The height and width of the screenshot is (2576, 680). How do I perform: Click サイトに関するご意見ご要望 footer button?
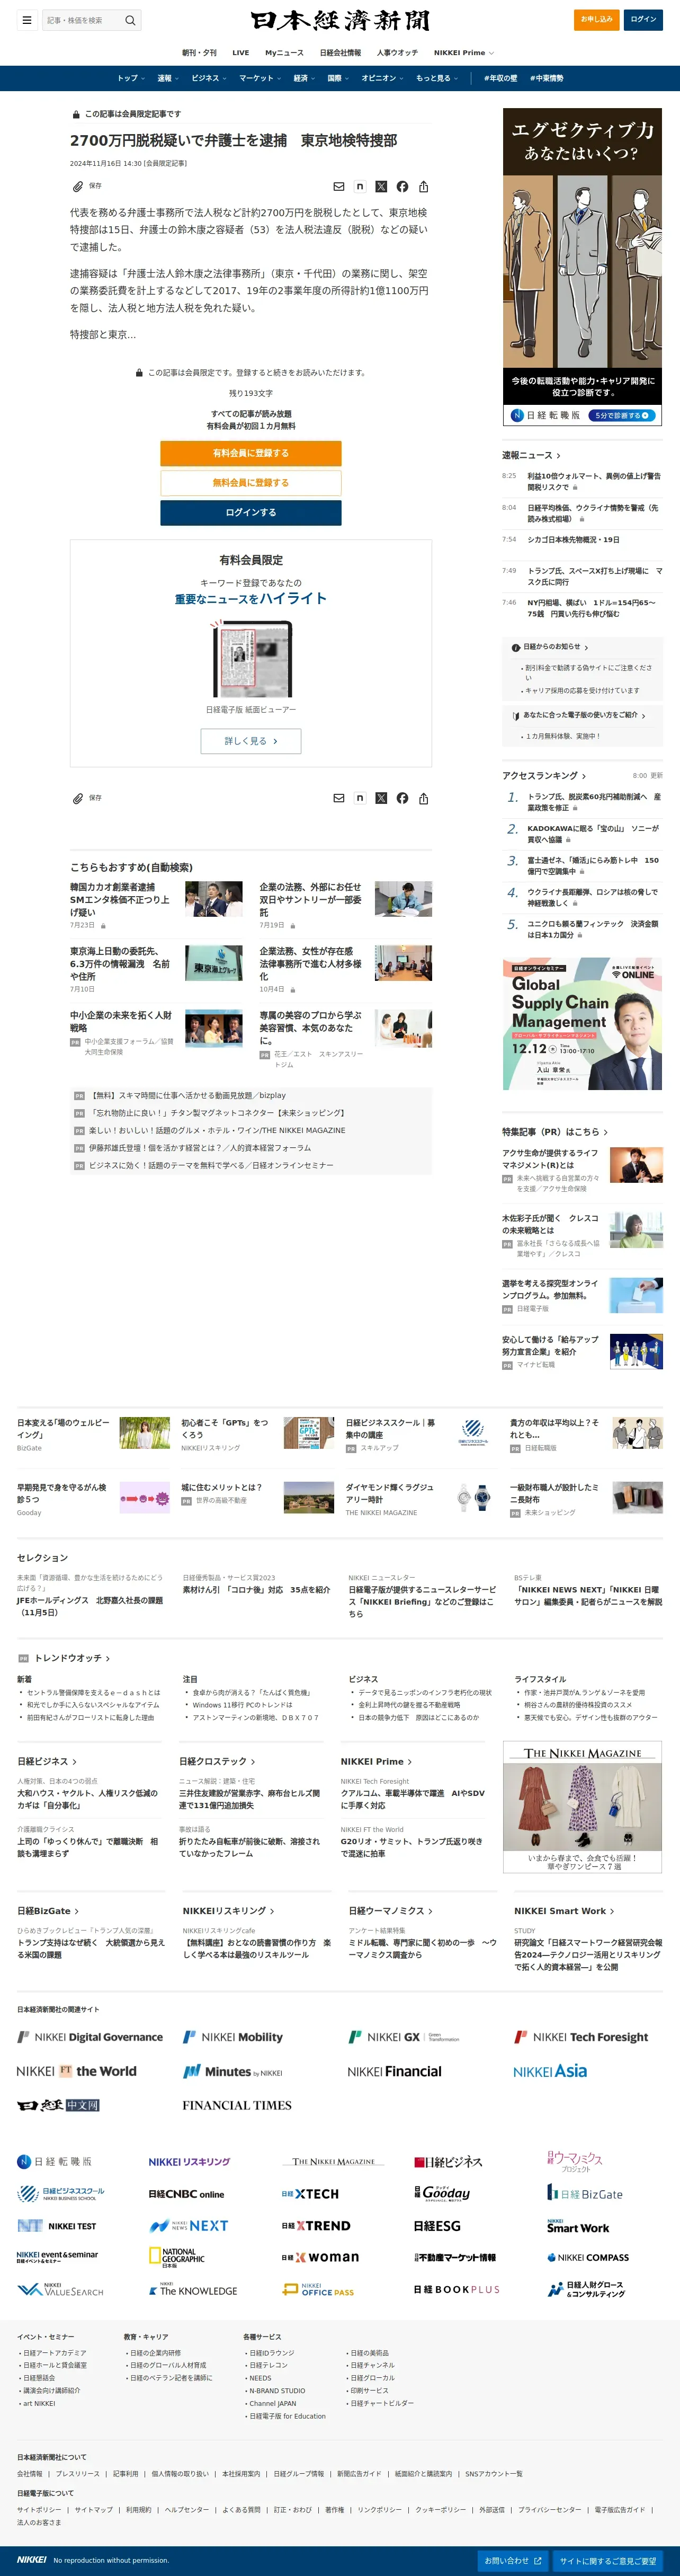pyautogui.click(x=608, y=2560)
